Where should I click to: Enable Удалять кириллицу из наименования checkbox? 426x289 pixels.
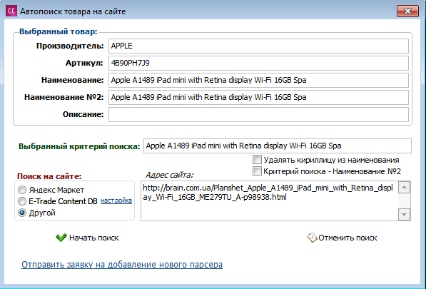pyautogui.click(x=257, y=159)
